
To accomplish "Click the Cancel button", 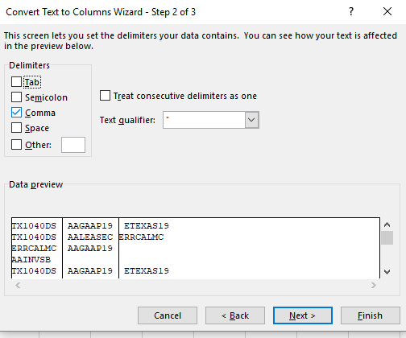I will pyautogui.click(x=168, y=315).
